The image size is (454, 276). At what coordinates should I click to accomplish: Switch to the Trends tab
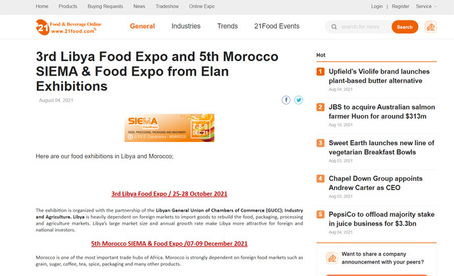228,26
